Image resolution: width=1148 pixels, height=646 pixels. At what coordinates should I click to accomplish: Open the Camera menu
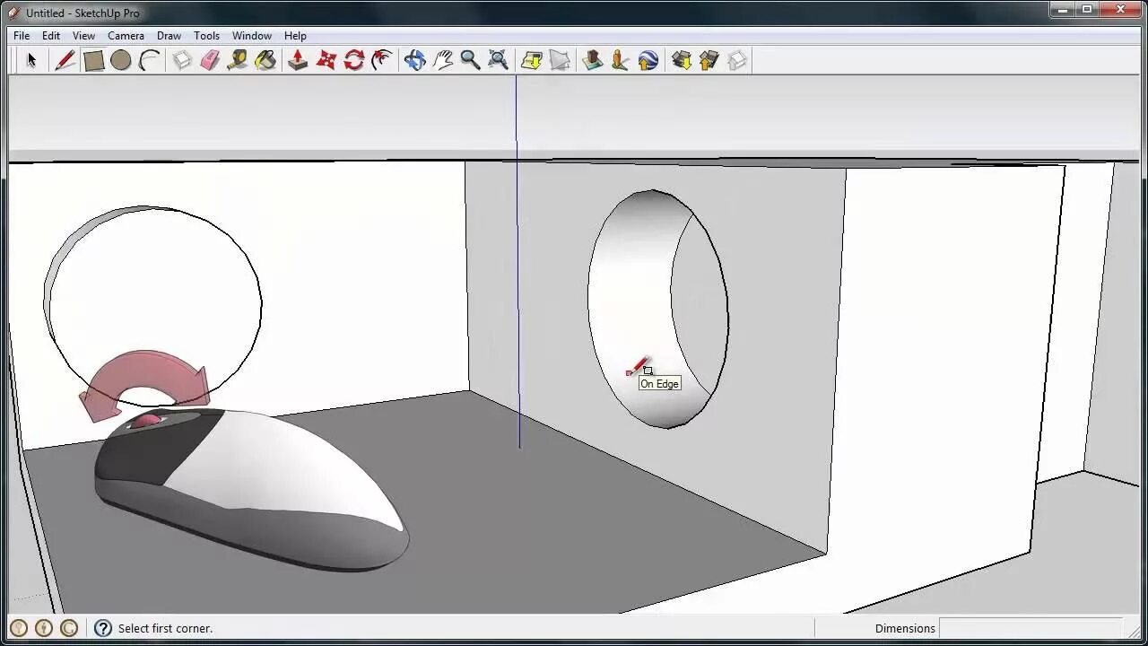pos(126,36)
